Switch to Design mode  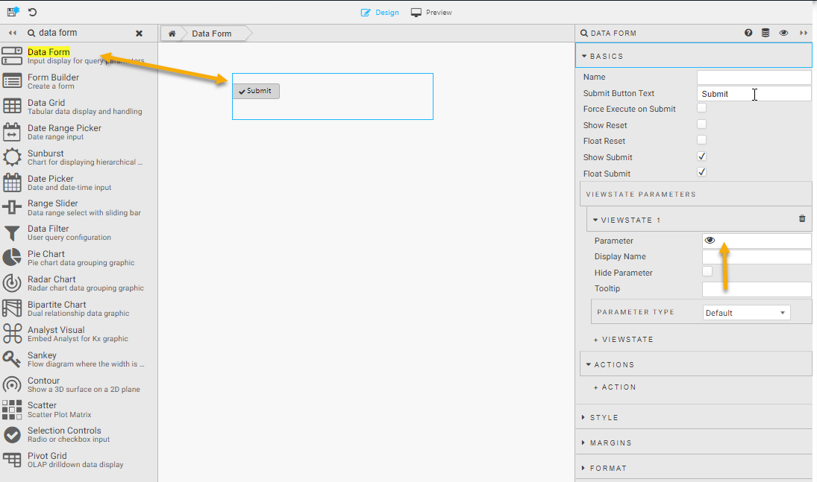click(380, 13)
